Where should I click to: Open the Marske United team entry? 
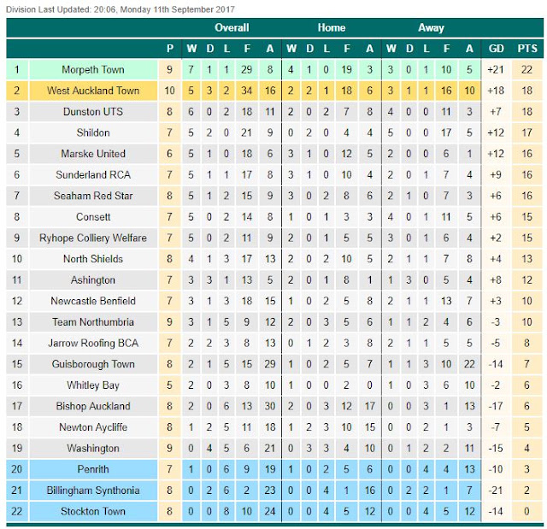tap(93, 154)
